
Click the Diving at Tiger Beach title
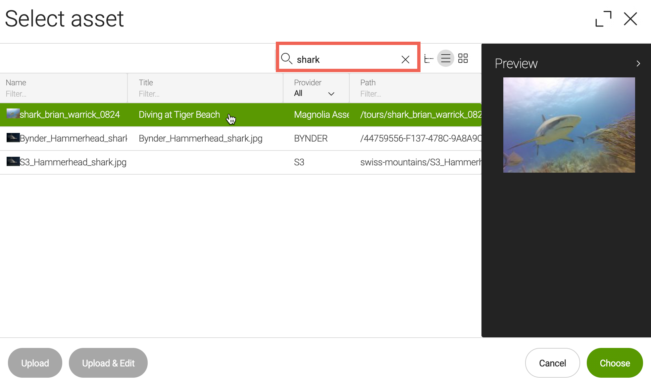pyautogui.click(x=179, y=114)
